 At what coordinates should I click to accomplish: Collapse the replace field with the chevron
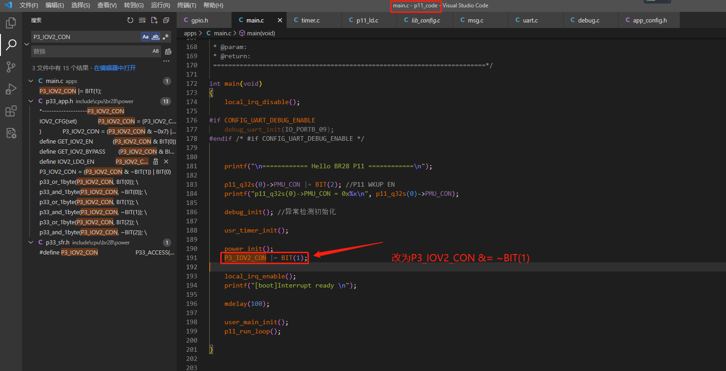pos(27,44)
